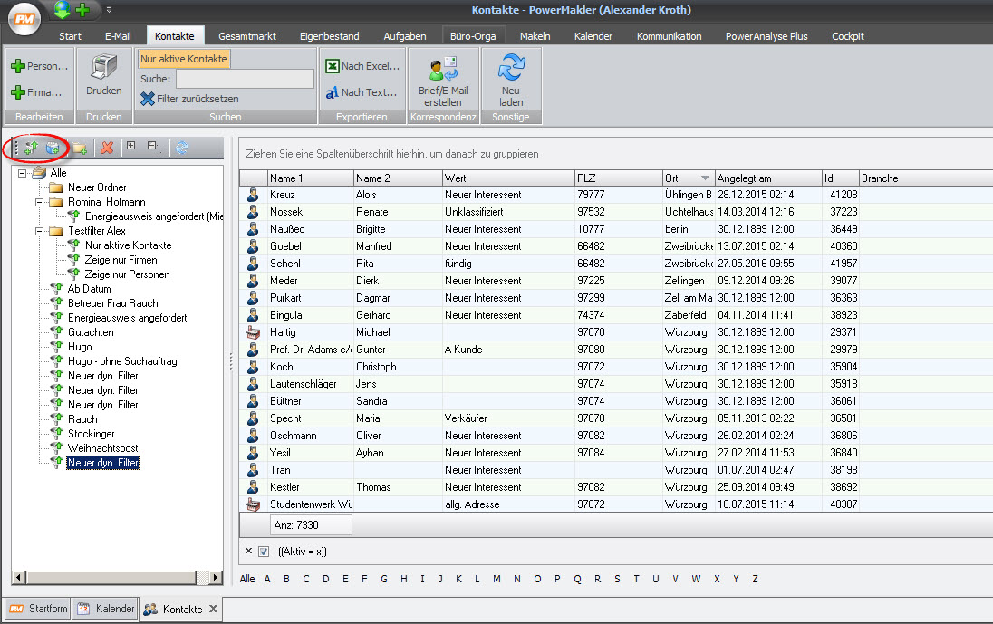Open the Ort column filter dropdown

(x=705, y=178)
